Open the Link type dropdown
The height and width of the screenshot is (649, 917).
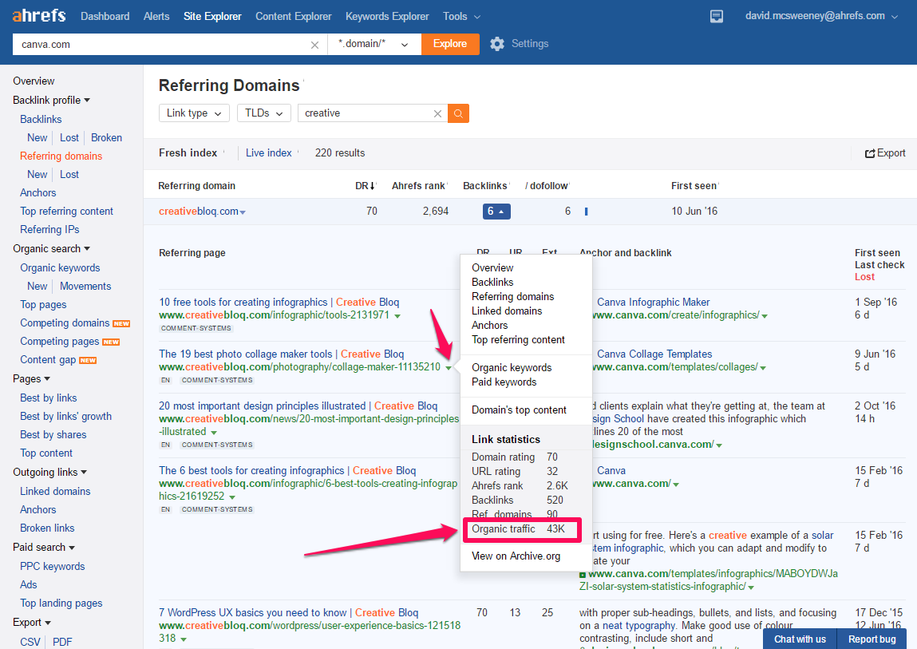(194, 113)
